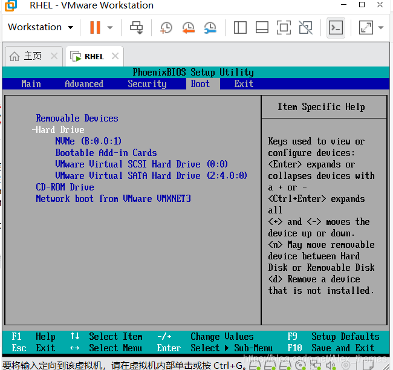This screenshot has width=393, height=370.
Task: Select VMware Virtual SCSI Hard Drive entry
Action: (141, 164)
